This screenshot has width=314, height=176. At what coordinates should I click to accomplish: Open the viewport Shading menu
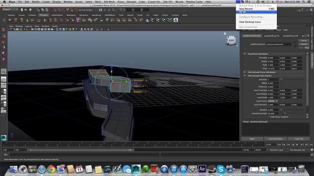click(19, 26)
